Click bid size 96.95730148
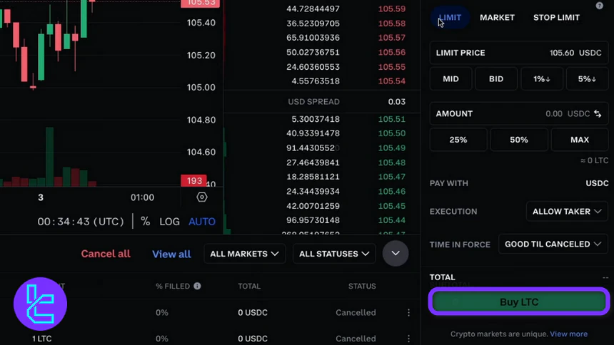The image size is (614, 345). click(x=313, y=220)
